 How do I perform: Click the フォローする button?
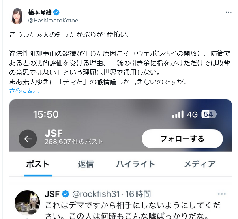click(182, 139)
